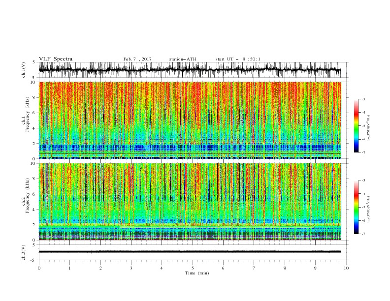Click the '-7' label on ch.2 colorbar
Viewport: 390px width, 301px height.
click(363, 234)
